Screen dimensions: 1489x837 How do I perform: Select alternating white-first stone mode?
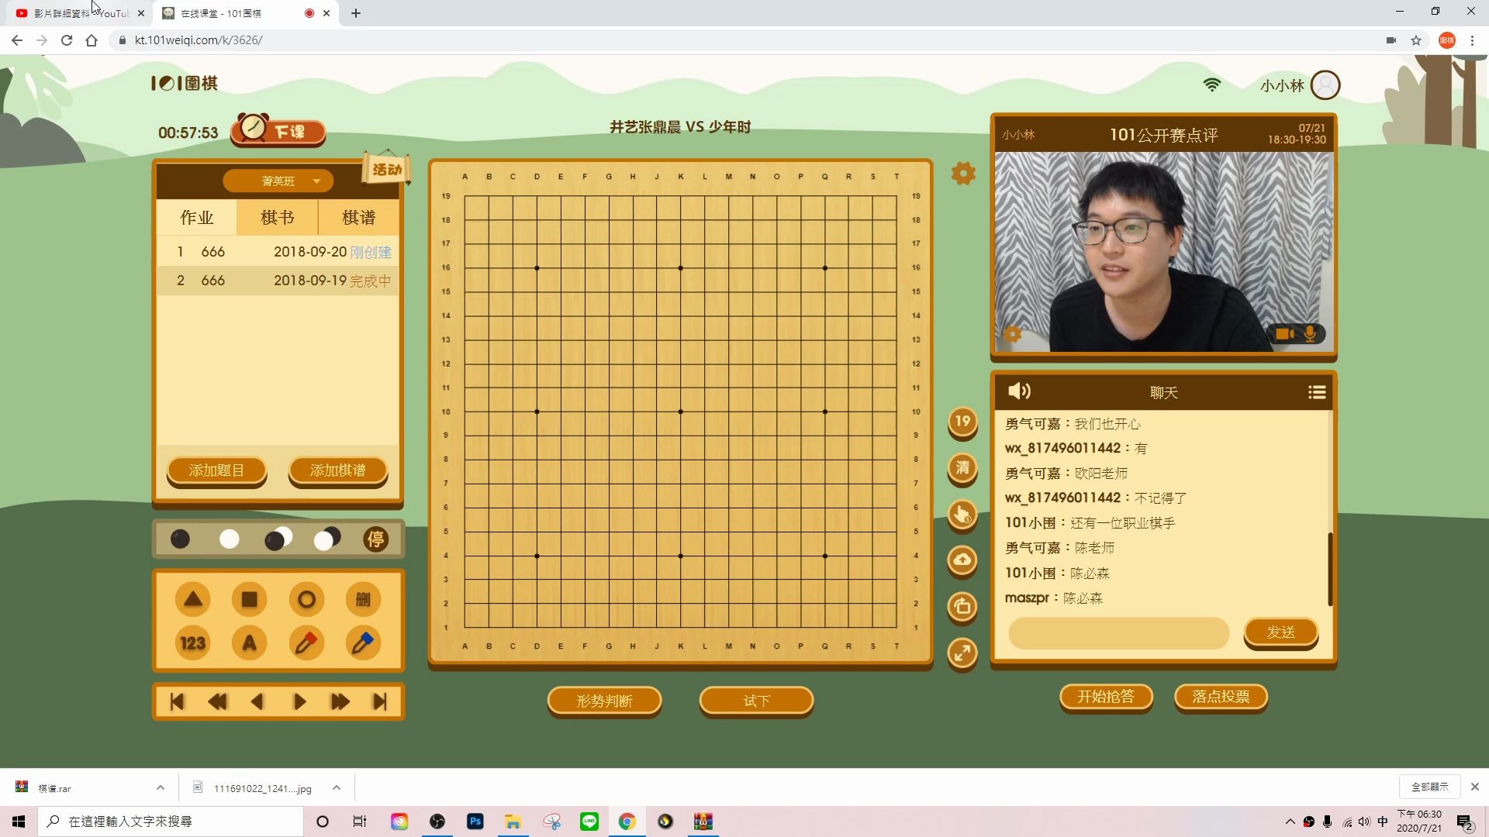[x=327, y=539]
